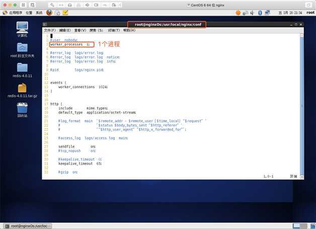
Task: Select the redis-4.0.11.tar.gz archive icon
Action: [x=22, y=90]
